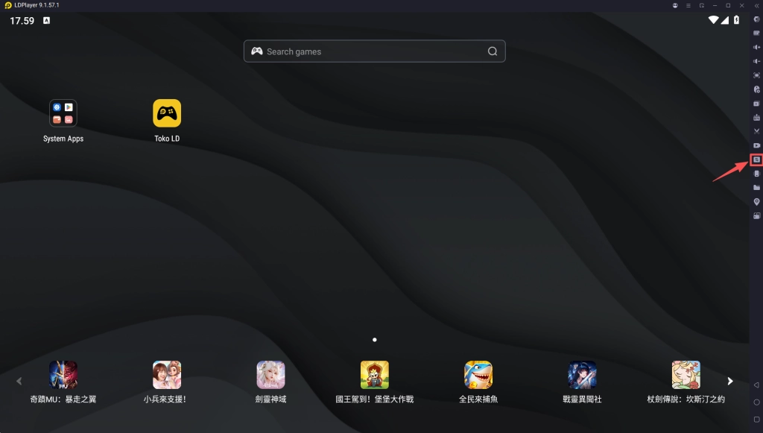Click the volume up sidebar icon
This screenshot has width=763, height=433.
[x=756, y=47]
